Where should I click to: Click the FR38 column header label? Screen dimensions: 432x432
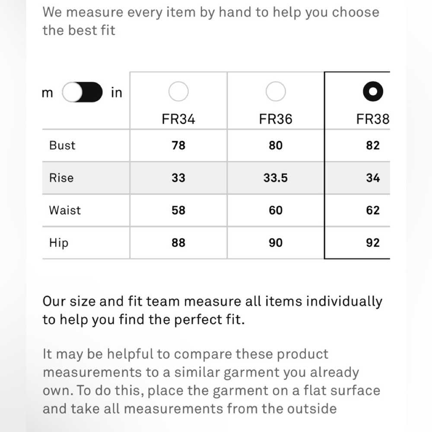tap(372, 119)
